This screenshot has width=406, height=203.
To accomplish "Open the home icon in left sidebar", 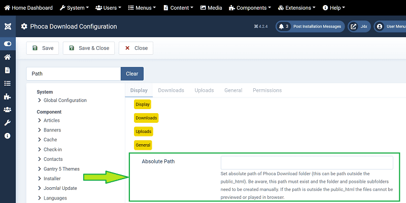I will (x=8, y=57).
